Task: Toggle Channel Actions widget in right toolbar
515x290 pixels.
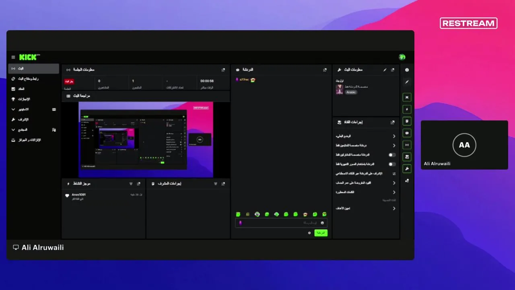Action: point(407,157)
